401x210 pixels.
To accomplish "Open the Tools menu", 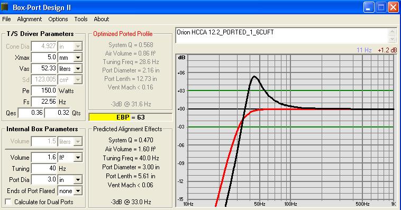I will (81, 19).
